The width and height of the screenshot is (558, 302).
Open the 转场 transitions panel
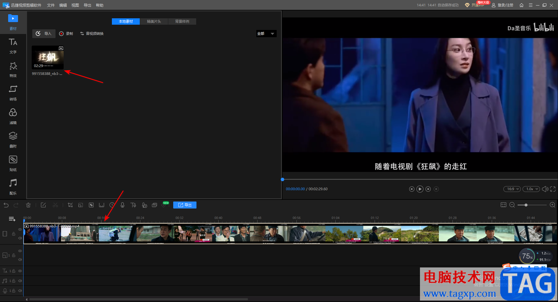click(x=13, y=93)
